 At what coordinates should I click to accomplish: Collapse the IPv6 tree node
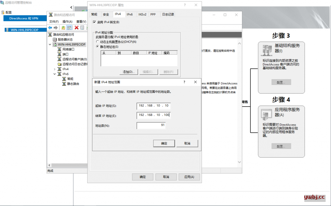pyautogui.click(x=55, y=74)
